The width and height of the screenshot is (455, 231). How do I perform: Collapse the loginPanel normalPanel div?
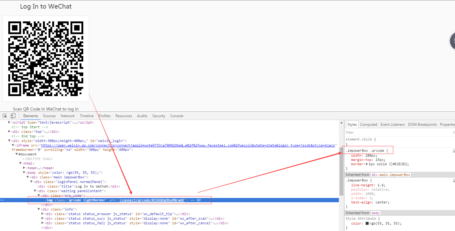[x=31, y=182]
